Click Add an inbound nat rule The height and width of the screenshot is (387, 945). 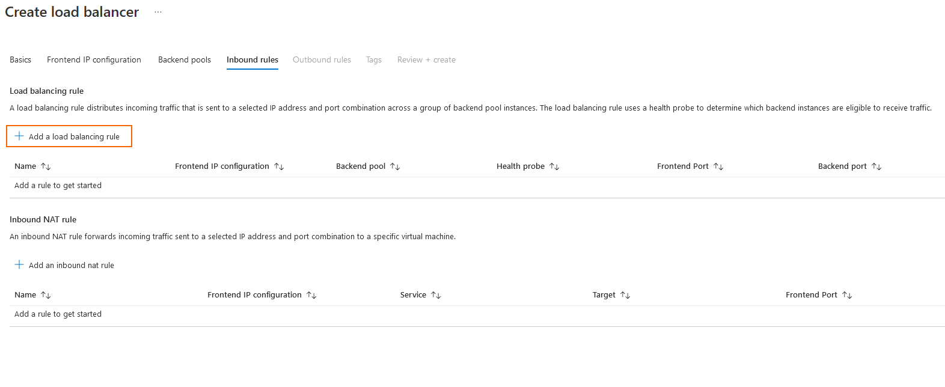[x=72, y=266]
